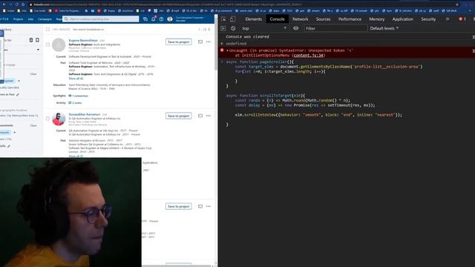Open the help question-mark icon in header
This screenshot has height=267, width=475.
162,19
